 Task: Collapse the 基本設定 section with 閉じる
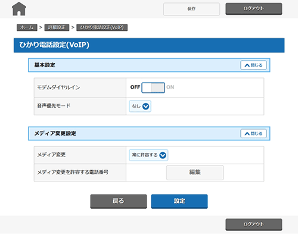pos(253,65)
